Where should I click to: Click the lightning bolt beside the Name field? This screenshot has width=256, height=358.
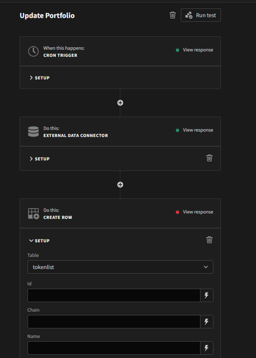[207, 348]
